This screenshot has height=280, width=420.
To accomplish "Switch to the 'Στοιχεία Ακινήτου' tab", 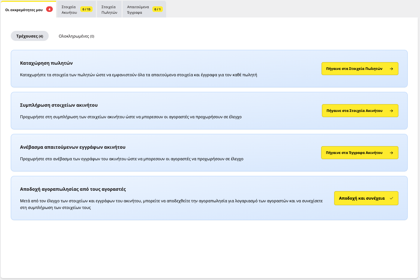I will [x=77, y=9].
